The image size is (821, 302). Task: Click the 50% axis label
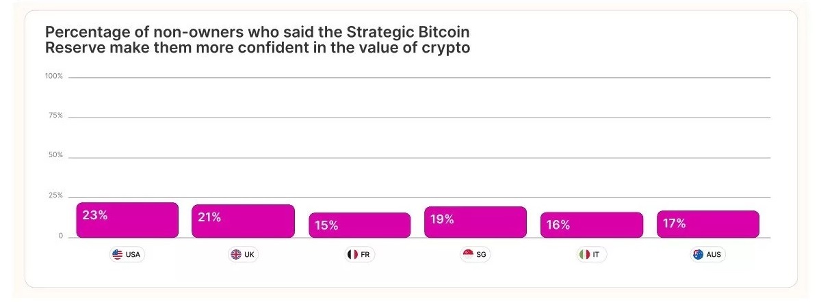(55, 156)
